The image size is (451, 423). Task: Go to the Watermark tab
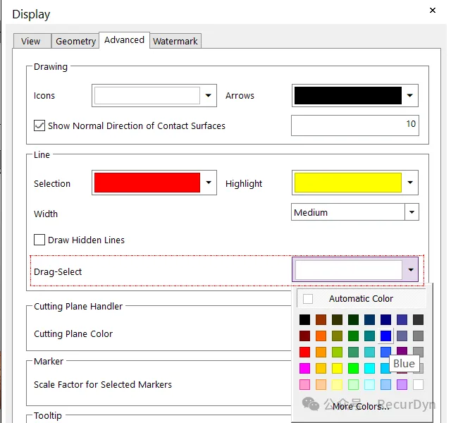coord(175,41)
